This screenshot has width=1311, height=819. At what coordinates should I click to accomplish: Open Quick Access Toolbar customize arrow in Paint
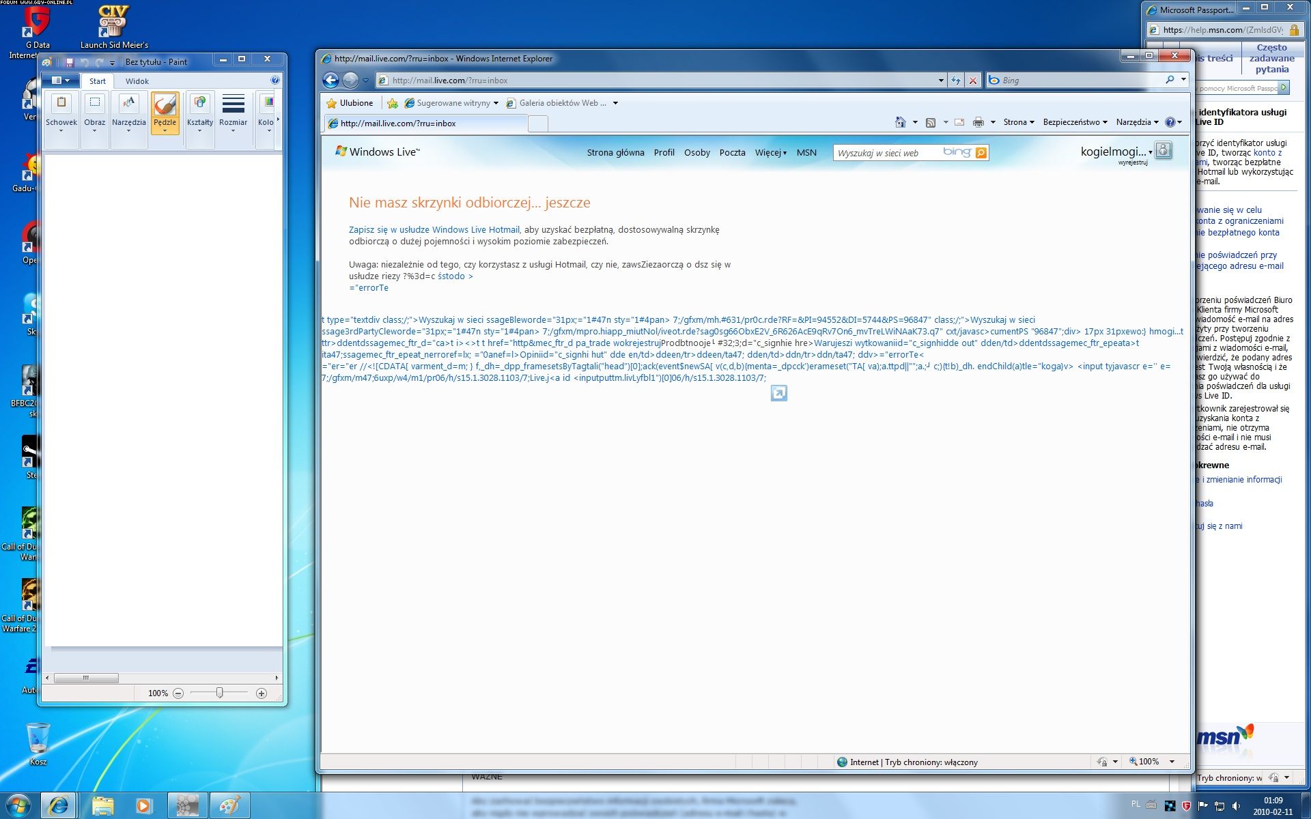pyautogui.click(x=113, y=63)
